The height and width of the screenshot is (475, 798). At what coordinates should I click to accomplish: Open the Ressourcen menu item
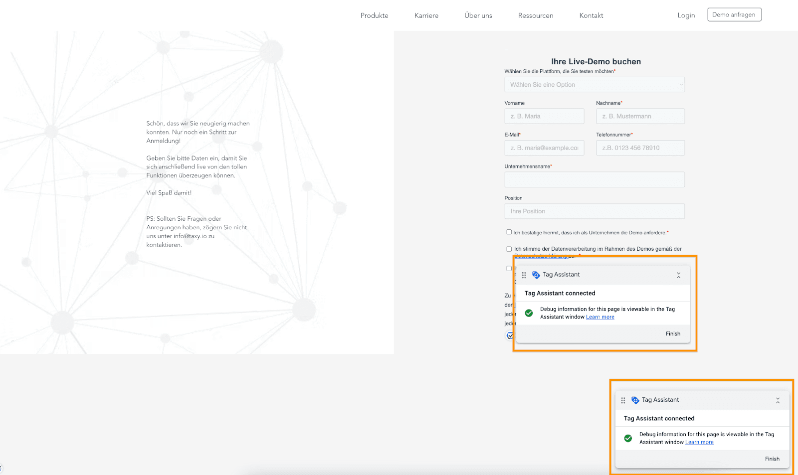tap(536, 15)
